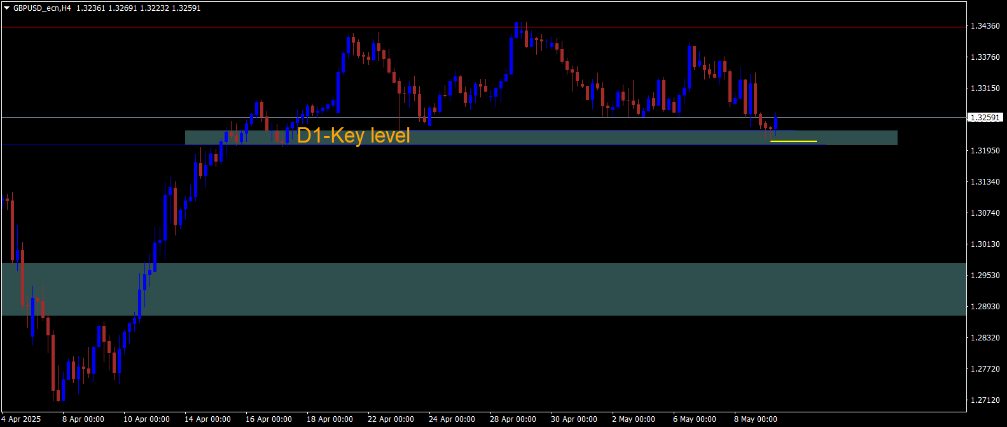Viewport: 1007px width, 427px height.
Task: Select the large lower teal support zone rectangle
Action: [483, 289]
